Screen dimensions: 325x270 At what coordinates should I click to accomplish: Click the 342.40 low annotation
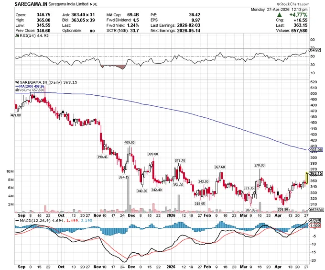click(156, 190)
